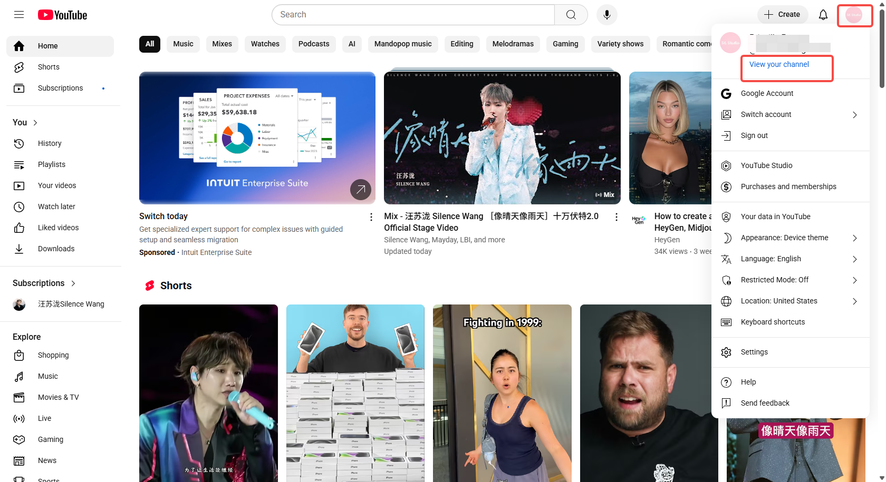Open Shopping under Explore
The image size is (886, 482).
tap(60, 355)
